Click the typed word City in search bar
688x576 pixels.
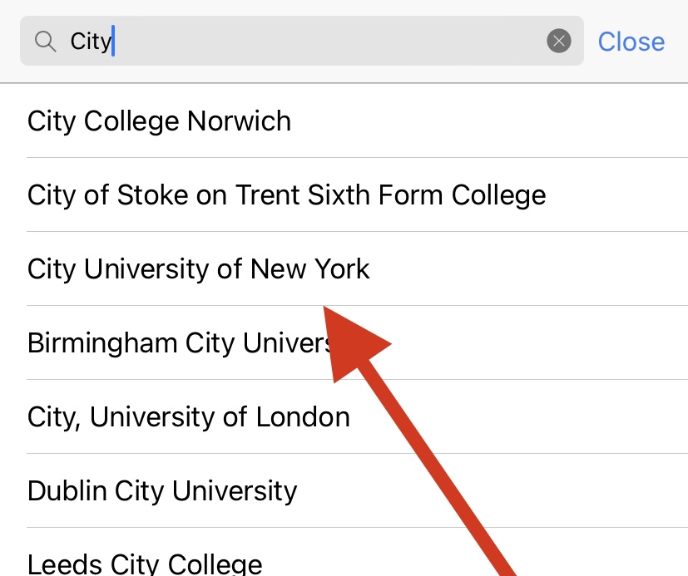(x=91, y=42)
